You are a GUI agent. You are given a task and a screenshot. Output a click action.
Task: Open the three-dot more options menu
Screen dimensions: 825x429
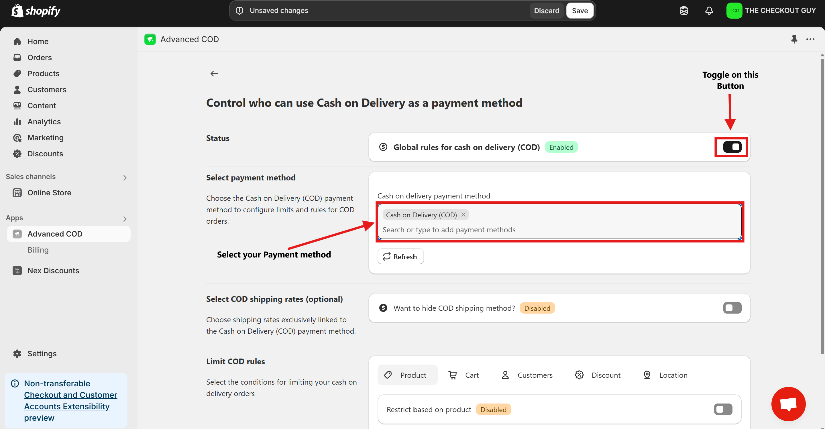[810, 39]
